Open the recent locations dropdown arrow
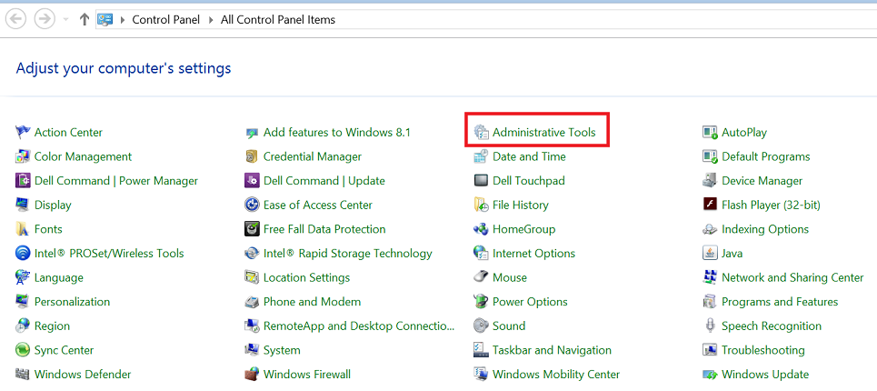This screenshot has width=877, height=391. click(x=66, y=19)
